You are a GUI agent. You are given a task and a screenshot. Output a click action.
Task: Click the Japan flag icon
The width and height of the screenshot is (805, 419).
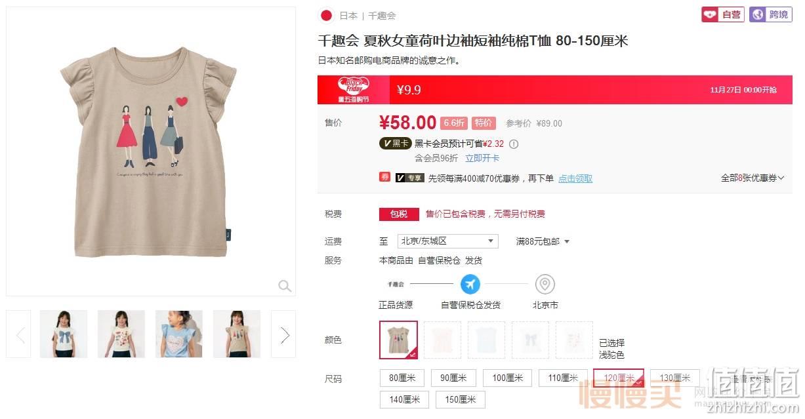[x=326, y=15]
